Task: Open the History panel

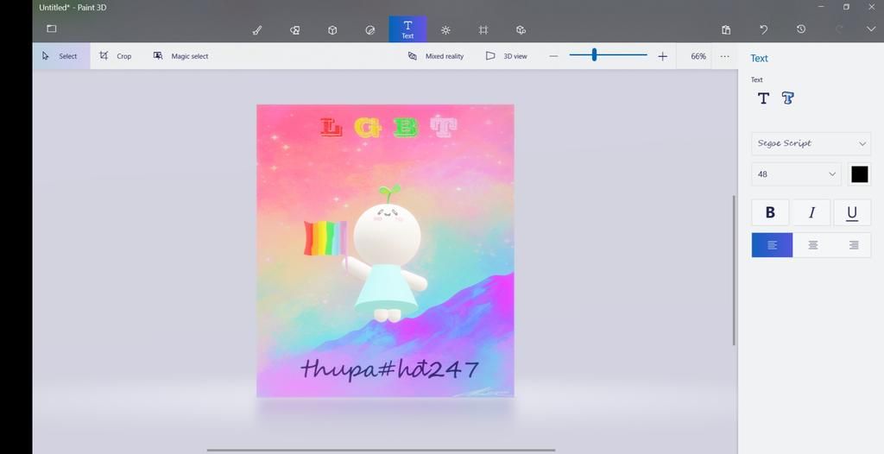Action: (x=801, y=28)
